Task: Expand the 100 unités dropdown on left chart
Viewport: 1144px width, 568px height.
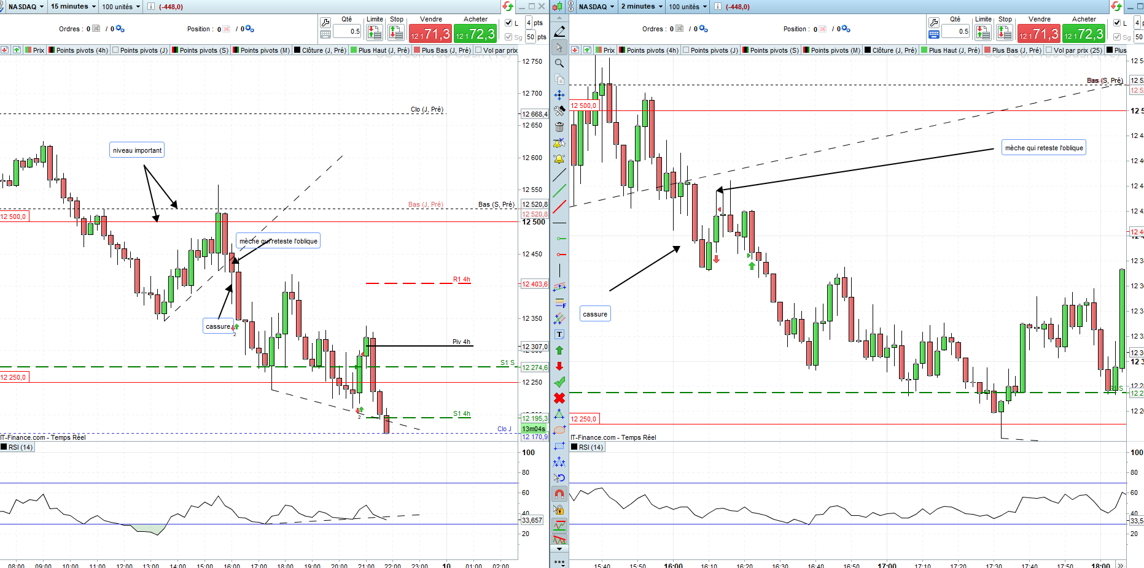Action: pos(121,7)
